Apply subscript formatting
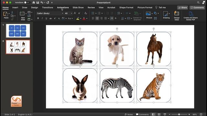This screenshot has height=116, width=207. [59, 18]
